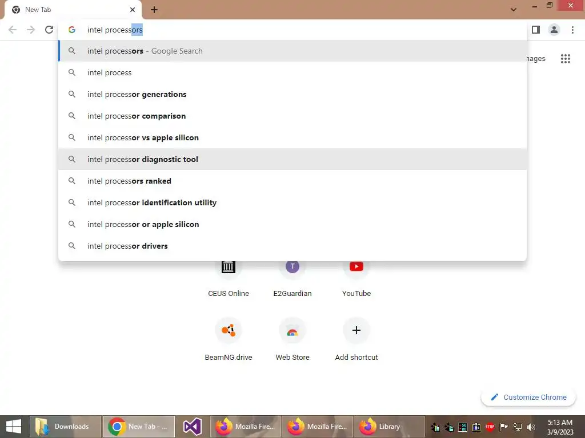Open the tab search chevron
Viewport: 585px width, 438px height.
click(x=514, y=10)
